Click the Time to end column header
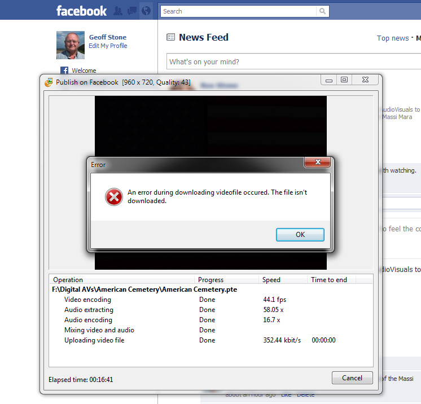The width and height of the screenshot is (421, 404). pos(331,280)
